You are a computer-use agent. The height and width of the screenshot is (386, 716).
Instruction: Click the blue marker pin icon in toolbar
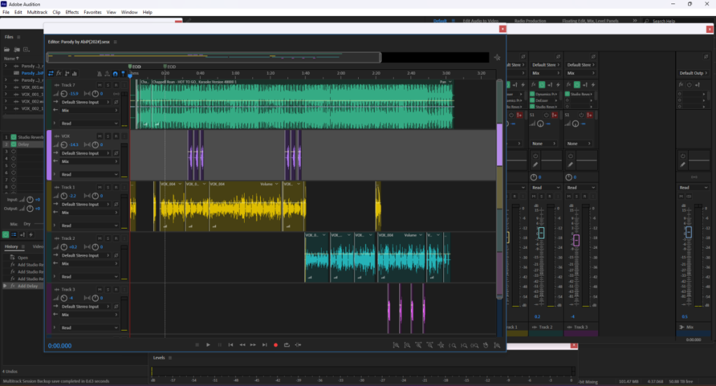coord(123,73)
